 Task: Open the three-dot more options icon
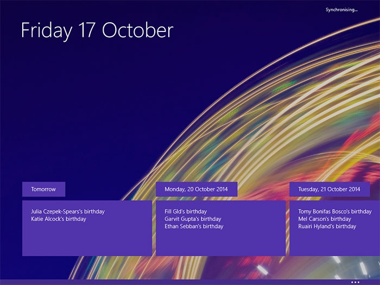[x=355, y=282]
